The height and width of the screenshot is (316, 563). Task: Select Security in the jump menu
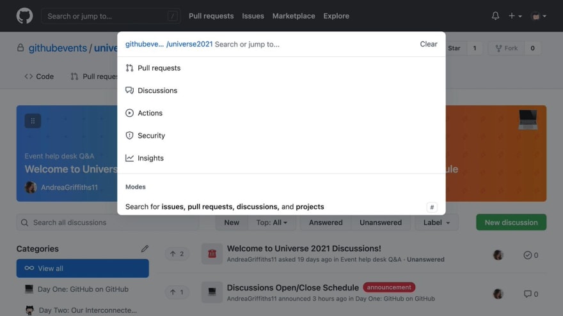click(281, 135)
